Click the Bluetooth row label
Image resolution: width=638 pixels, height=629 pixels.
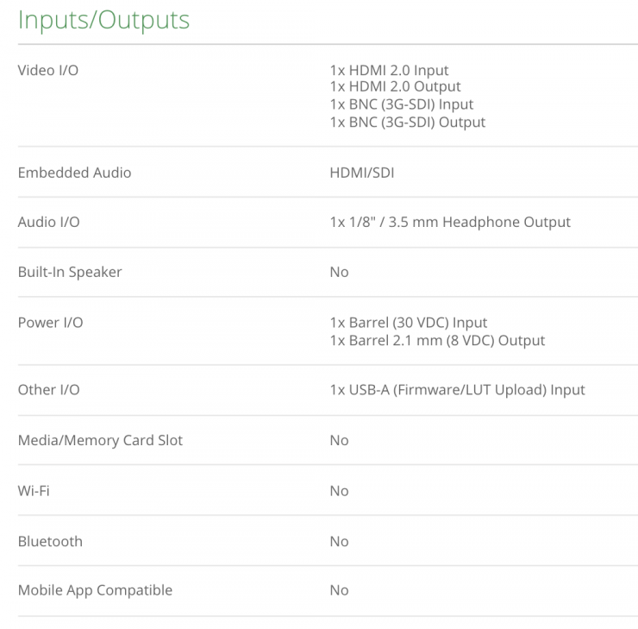tap(50, 541)
